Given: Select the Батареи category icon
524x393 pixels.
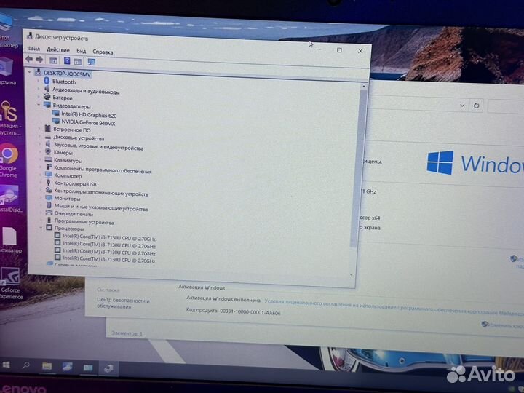Looking at the screenshot, I should pos(47,97).
